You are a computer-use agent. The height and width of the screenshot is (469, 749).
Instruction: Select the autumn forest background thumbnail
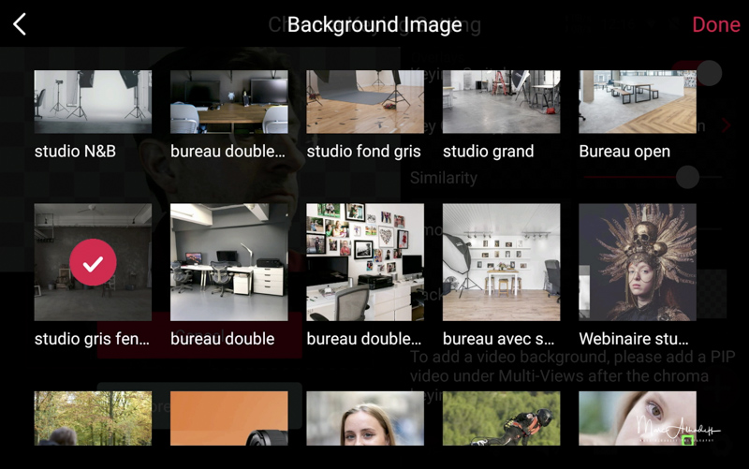point(93,418)
